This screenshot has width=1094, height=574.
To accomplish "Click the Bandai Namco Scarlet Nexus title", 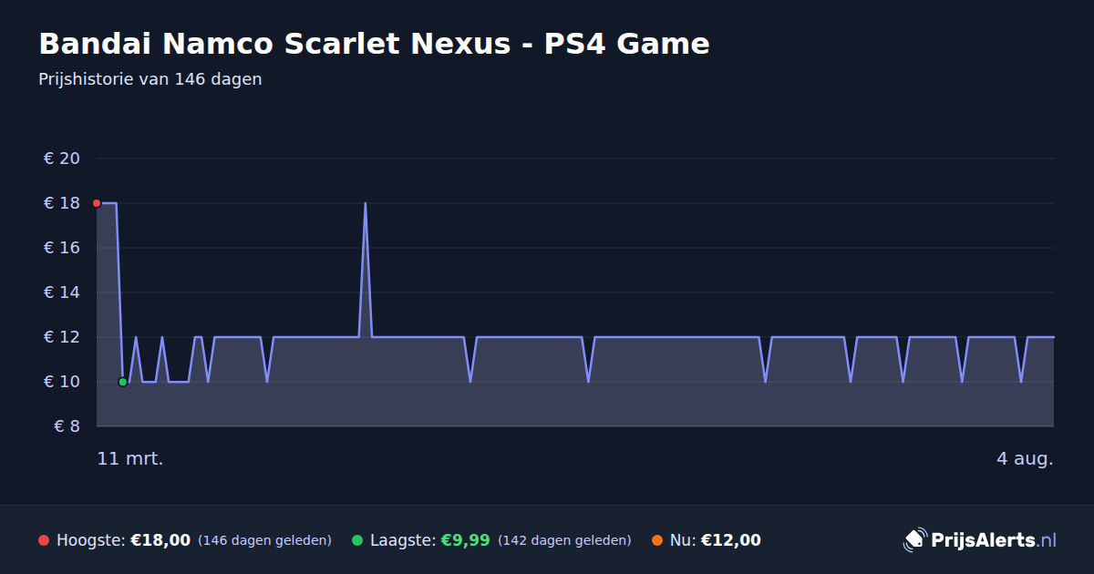I will 374,43.
